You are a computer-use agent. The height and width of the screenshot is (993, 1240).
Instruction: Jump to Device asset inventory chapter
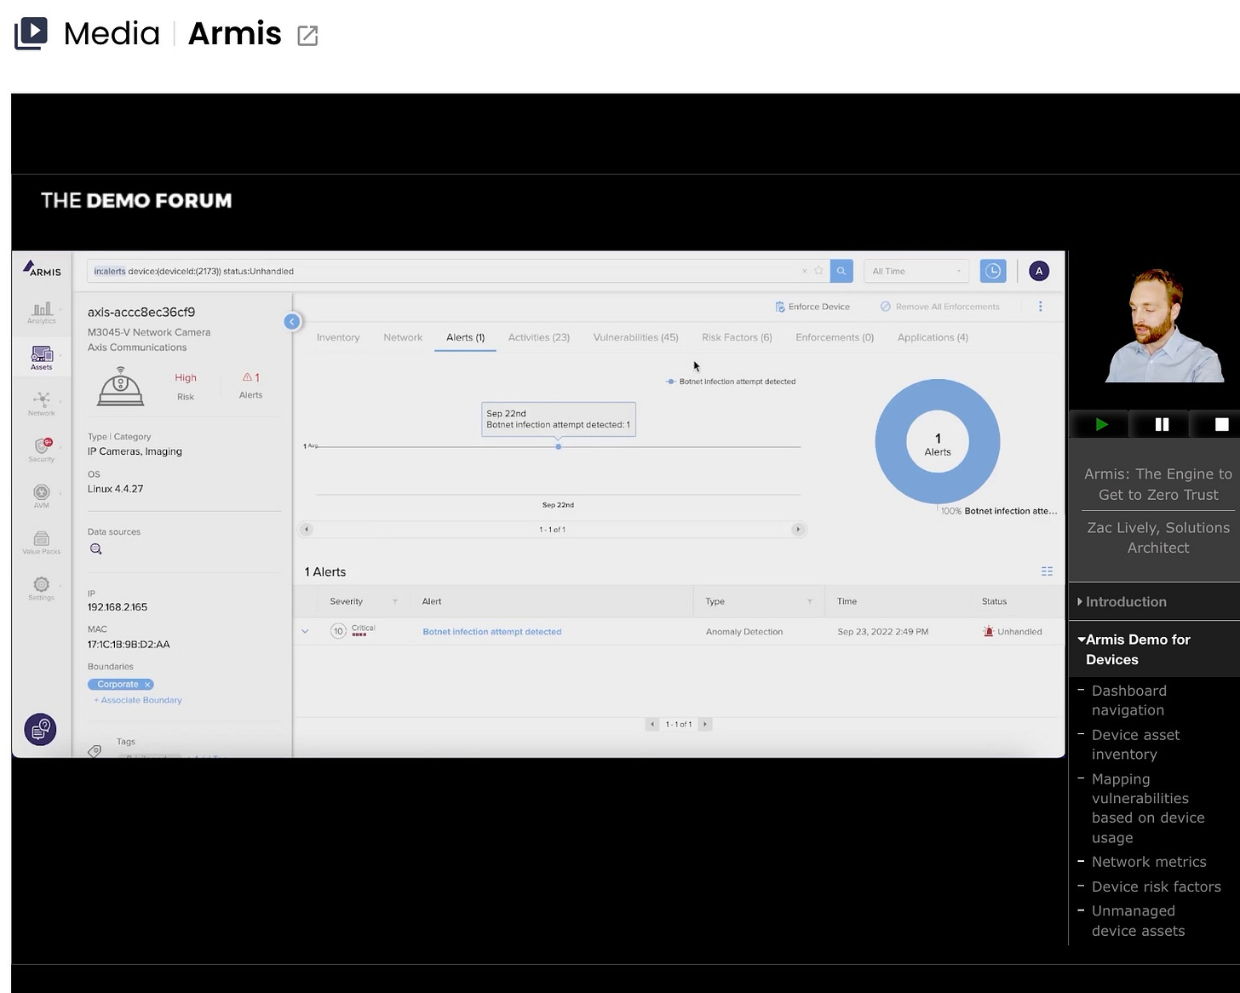tap(1135, 744)
